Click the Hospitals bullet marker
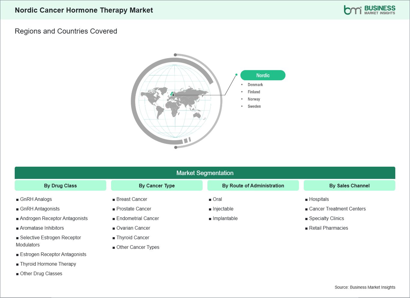 click(306, 199)
